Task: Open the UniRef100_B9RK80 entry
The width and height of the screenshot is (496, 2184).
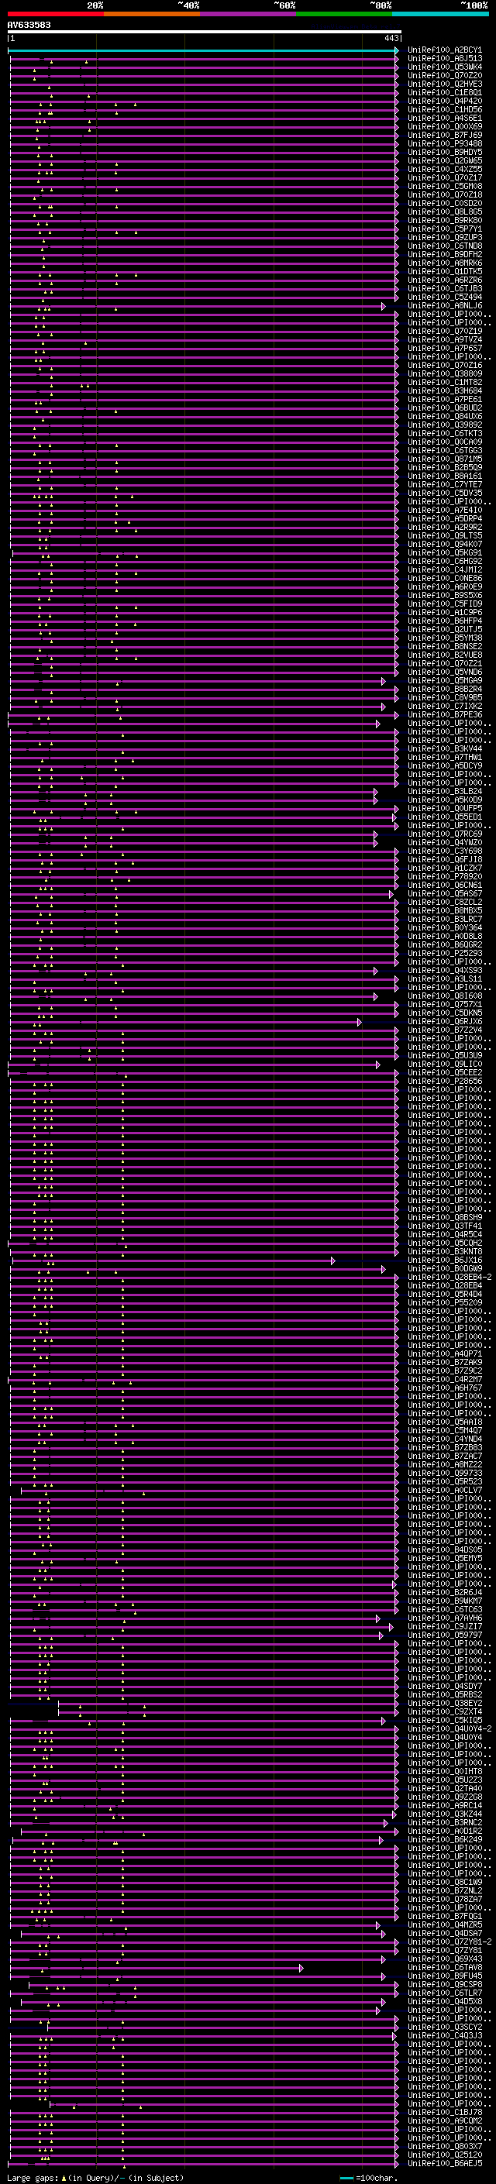Action: pos(445,221)
